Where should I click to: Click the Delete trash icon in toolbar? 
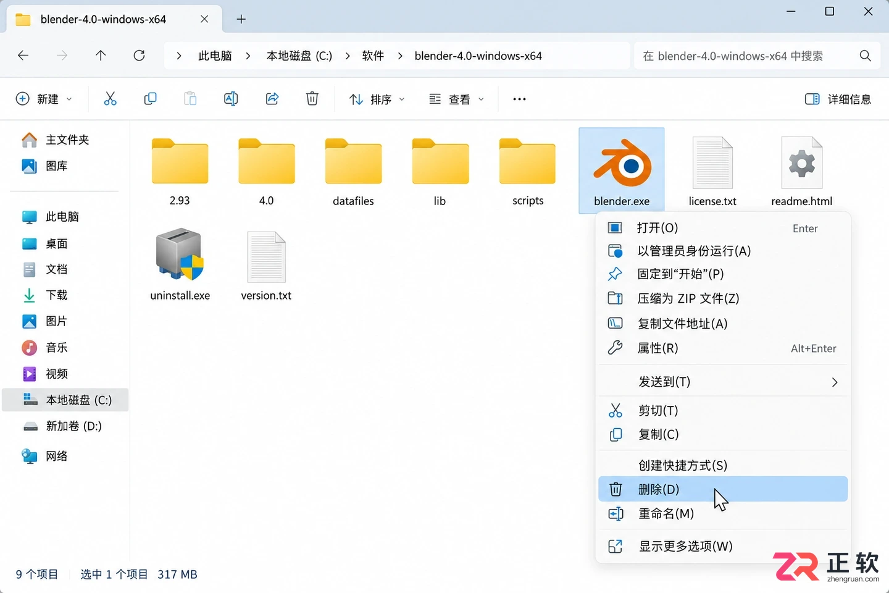pos(312,99)
